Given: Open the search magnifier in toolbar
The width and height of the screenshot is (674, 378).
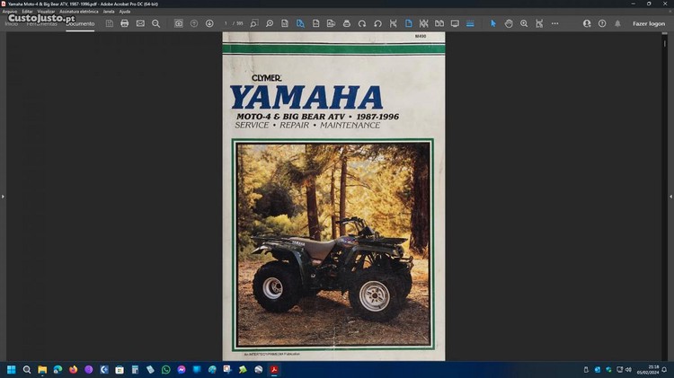Looking at the screenshot, I should [155, 23].
